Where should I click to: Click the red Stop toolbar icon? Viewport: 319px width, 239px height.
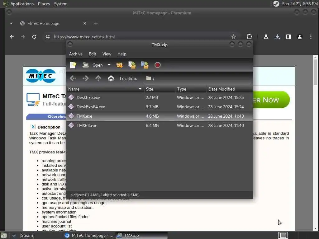(x=157, y=65)
